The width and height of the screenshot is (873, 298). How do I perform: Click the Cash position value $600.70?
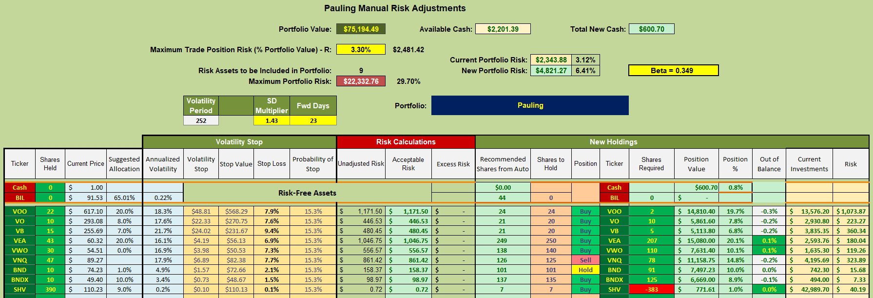coord(696,188)
